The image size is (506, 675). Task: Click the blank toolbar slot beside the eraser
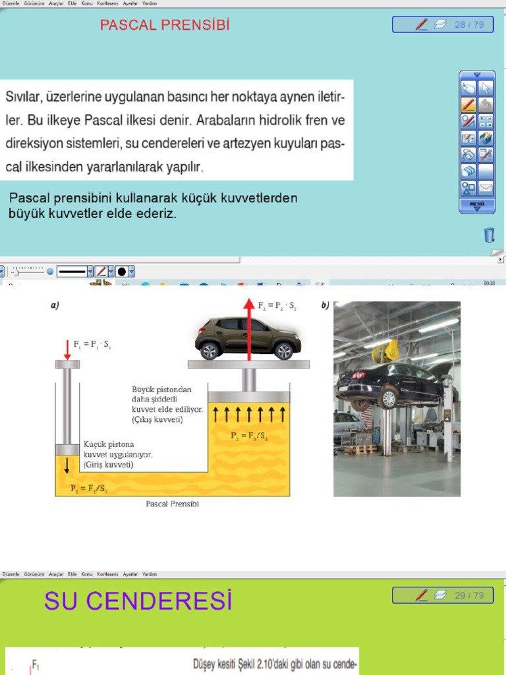[486, 171]
